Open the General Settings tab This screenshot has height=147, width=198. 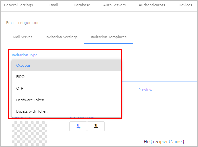(19, 5)
